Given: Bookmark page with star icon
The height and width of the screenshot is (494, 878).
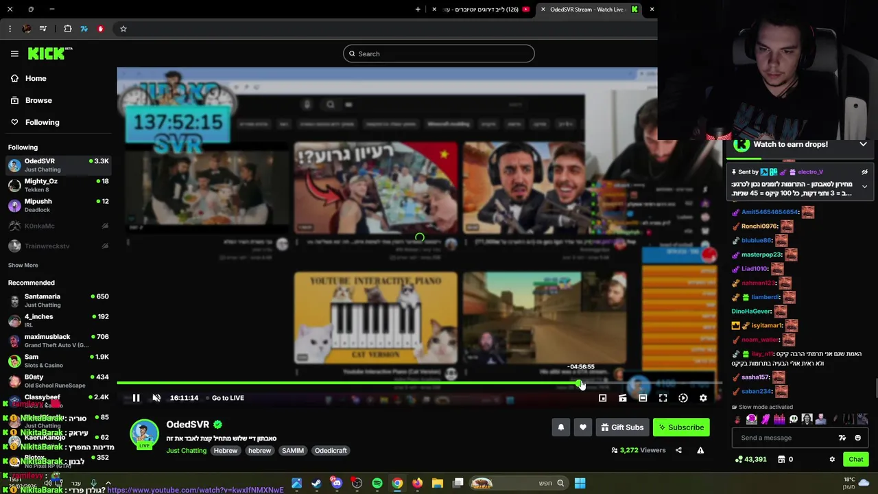Looking at the screenshot, I should [x=123, y=29].
